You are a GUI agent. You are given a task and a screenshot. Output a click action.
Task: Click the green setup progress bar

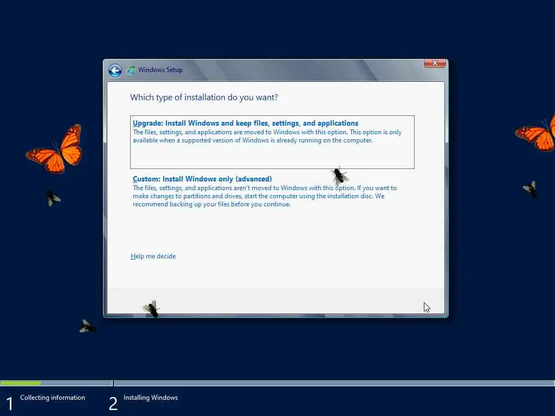(21, 383)
